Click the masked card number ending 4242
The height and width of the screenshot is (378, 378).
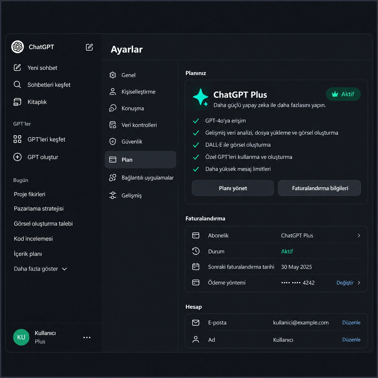pos(298,283)
